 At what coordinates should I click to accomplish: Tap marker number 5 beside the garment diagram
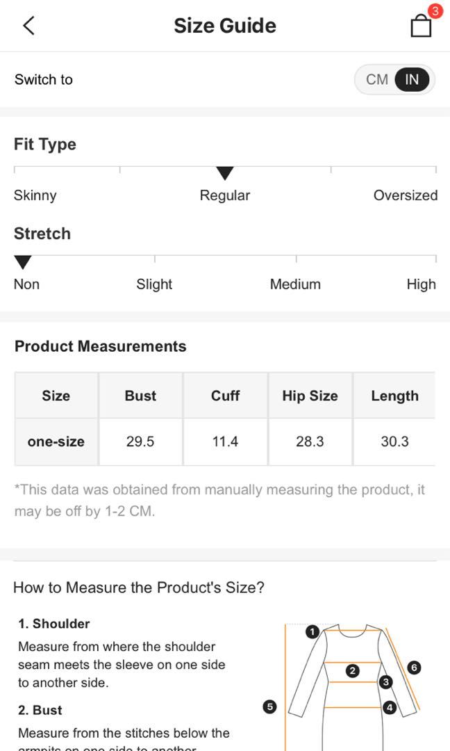pyautogui.click(x=269, y=706)
